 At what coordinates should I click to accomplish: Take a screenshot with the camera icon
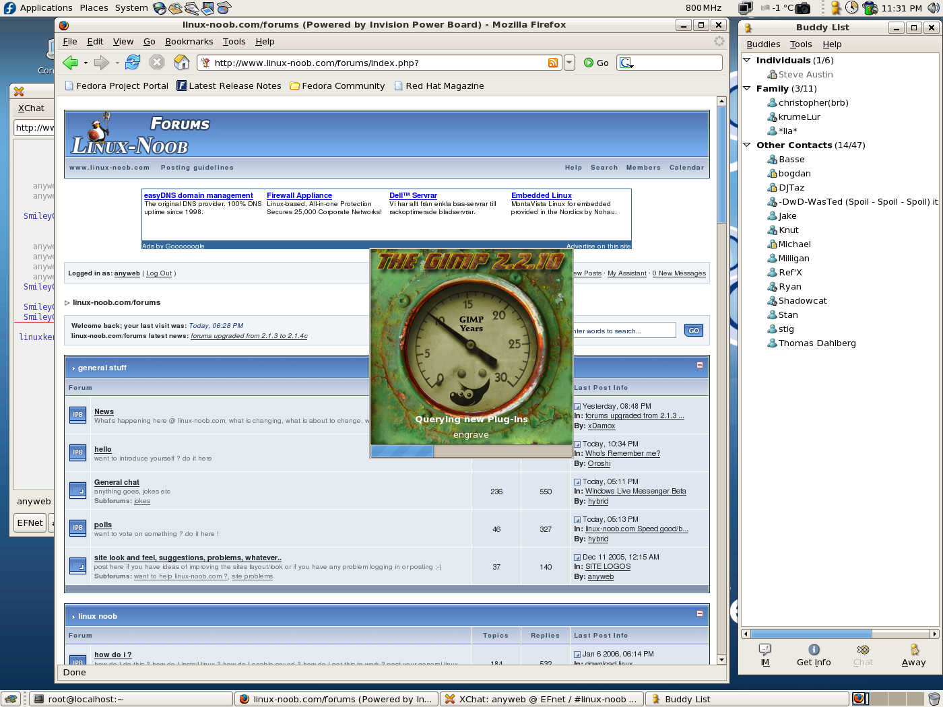(x=803, y=8)
